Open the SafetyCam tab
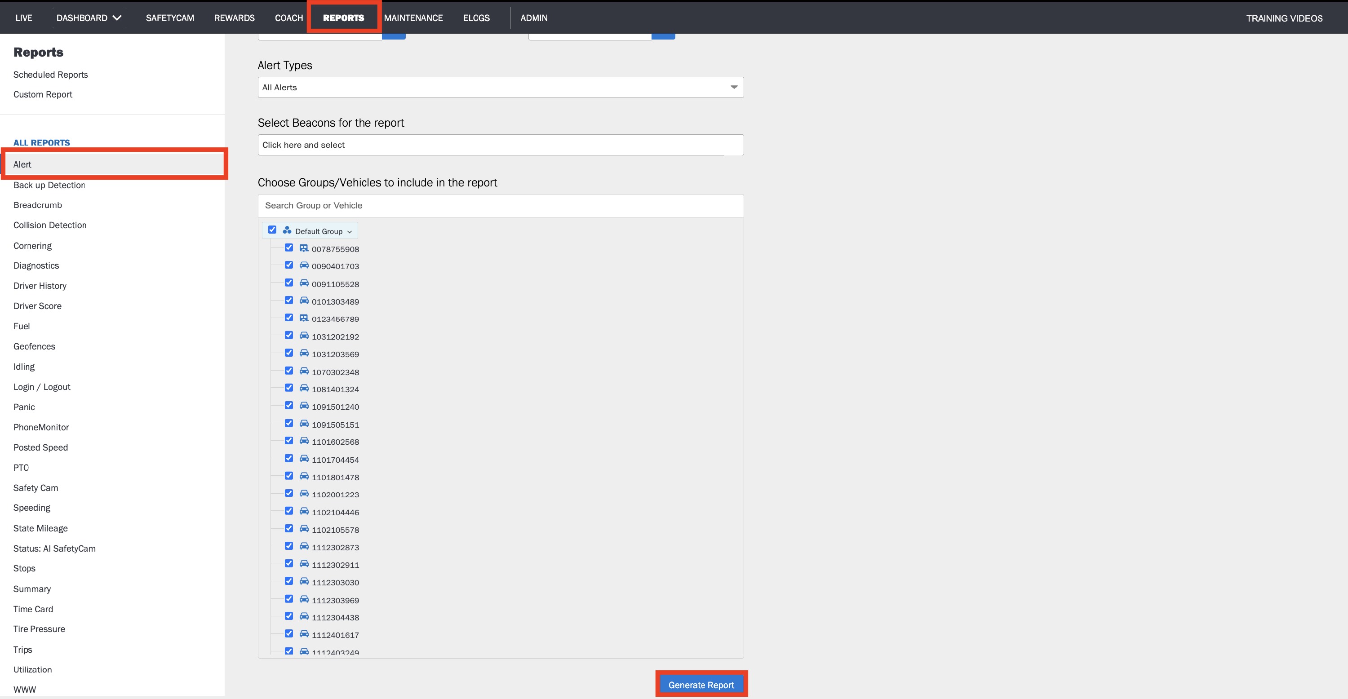This screenshot has width=1348, height=699. click(170, 18)
